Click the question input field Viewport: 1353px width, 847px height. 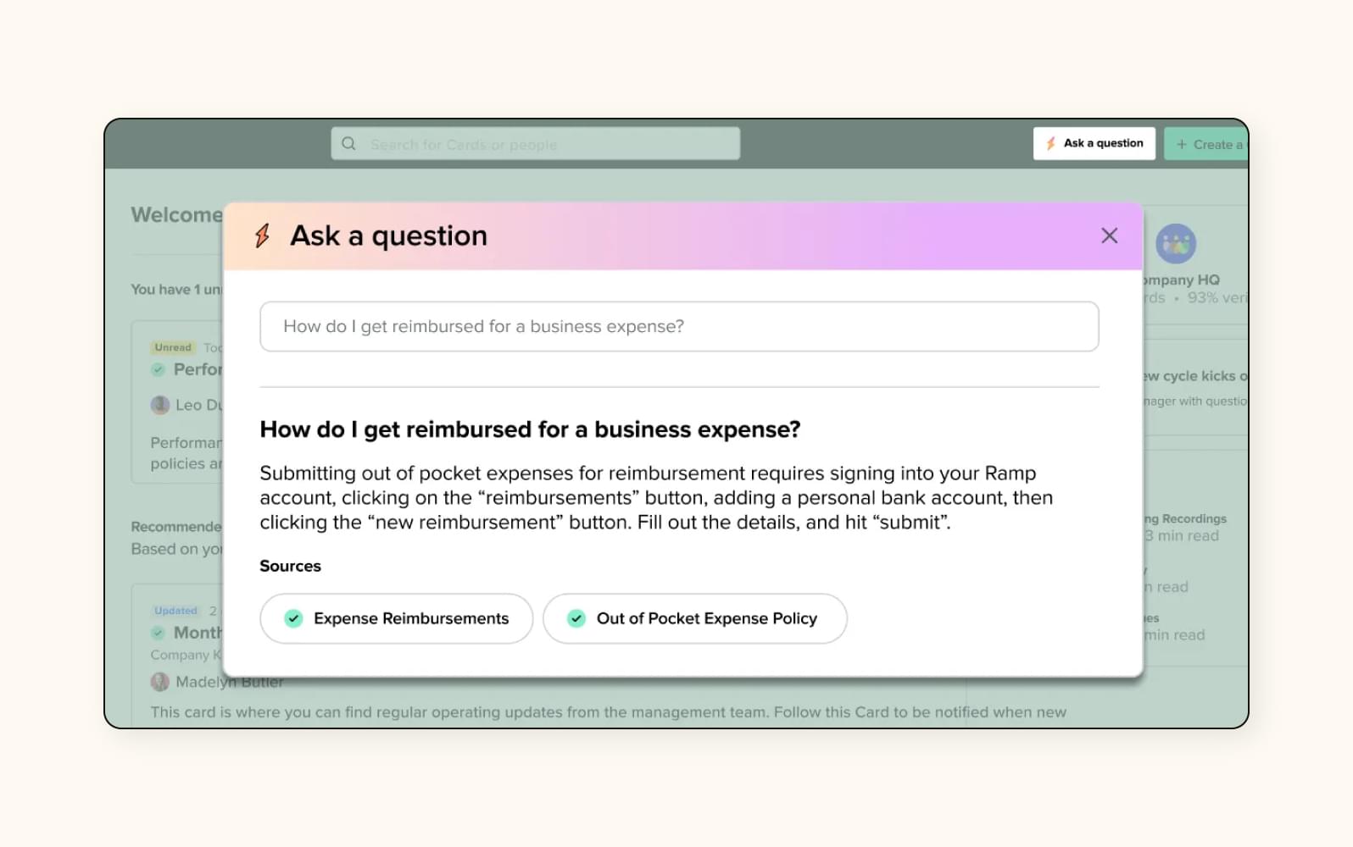pyautogui.click(x=679, y=326)
